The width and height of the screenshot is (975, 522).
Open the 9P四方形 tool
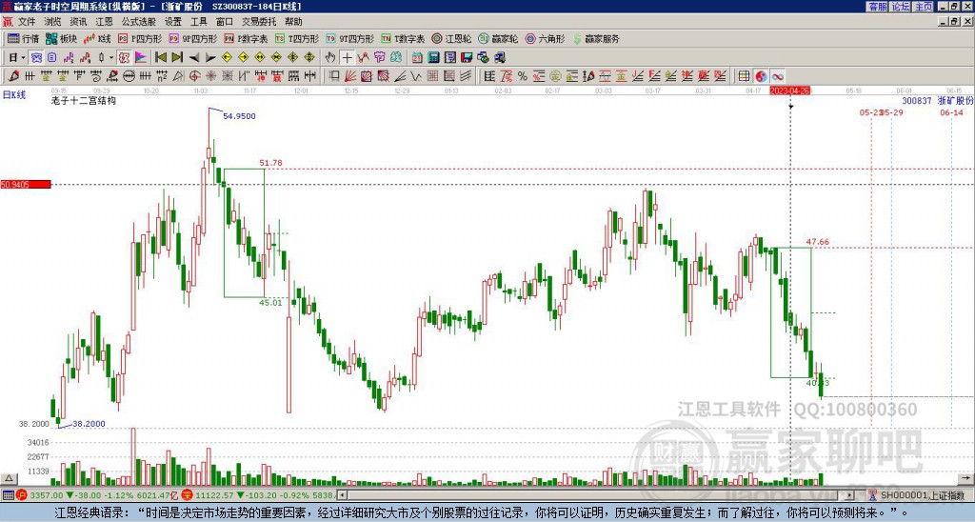[x=192, y=38]
